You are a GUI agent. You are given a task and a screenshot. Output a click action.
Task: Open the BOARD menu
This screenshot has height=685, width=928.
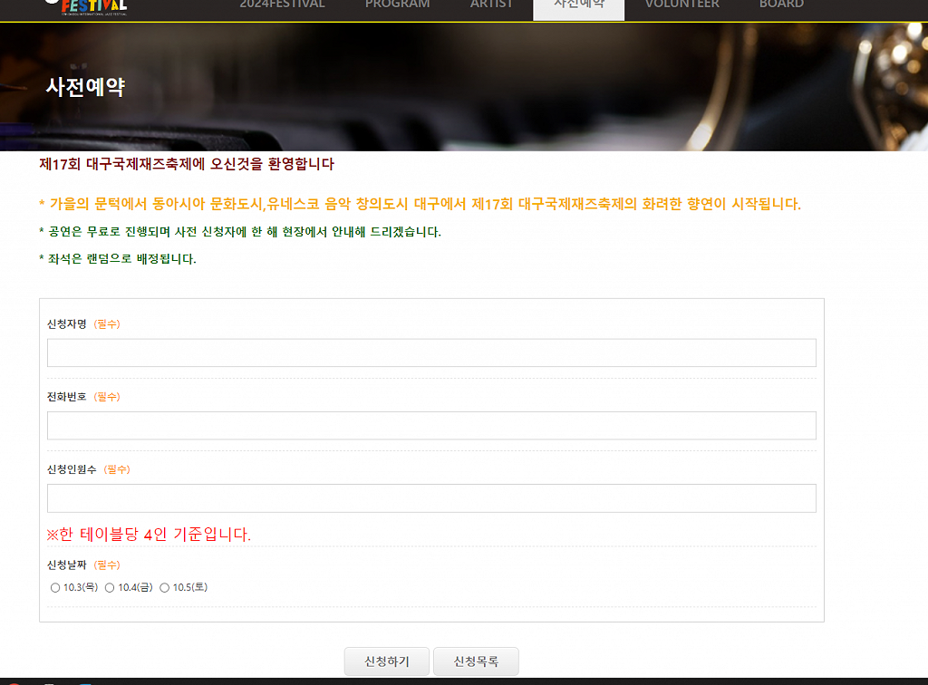[781, 5]
